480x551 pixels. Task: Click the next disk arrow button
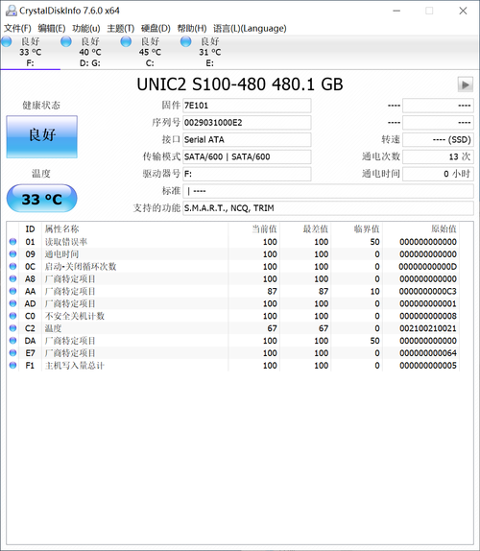(x=466, y=84)
